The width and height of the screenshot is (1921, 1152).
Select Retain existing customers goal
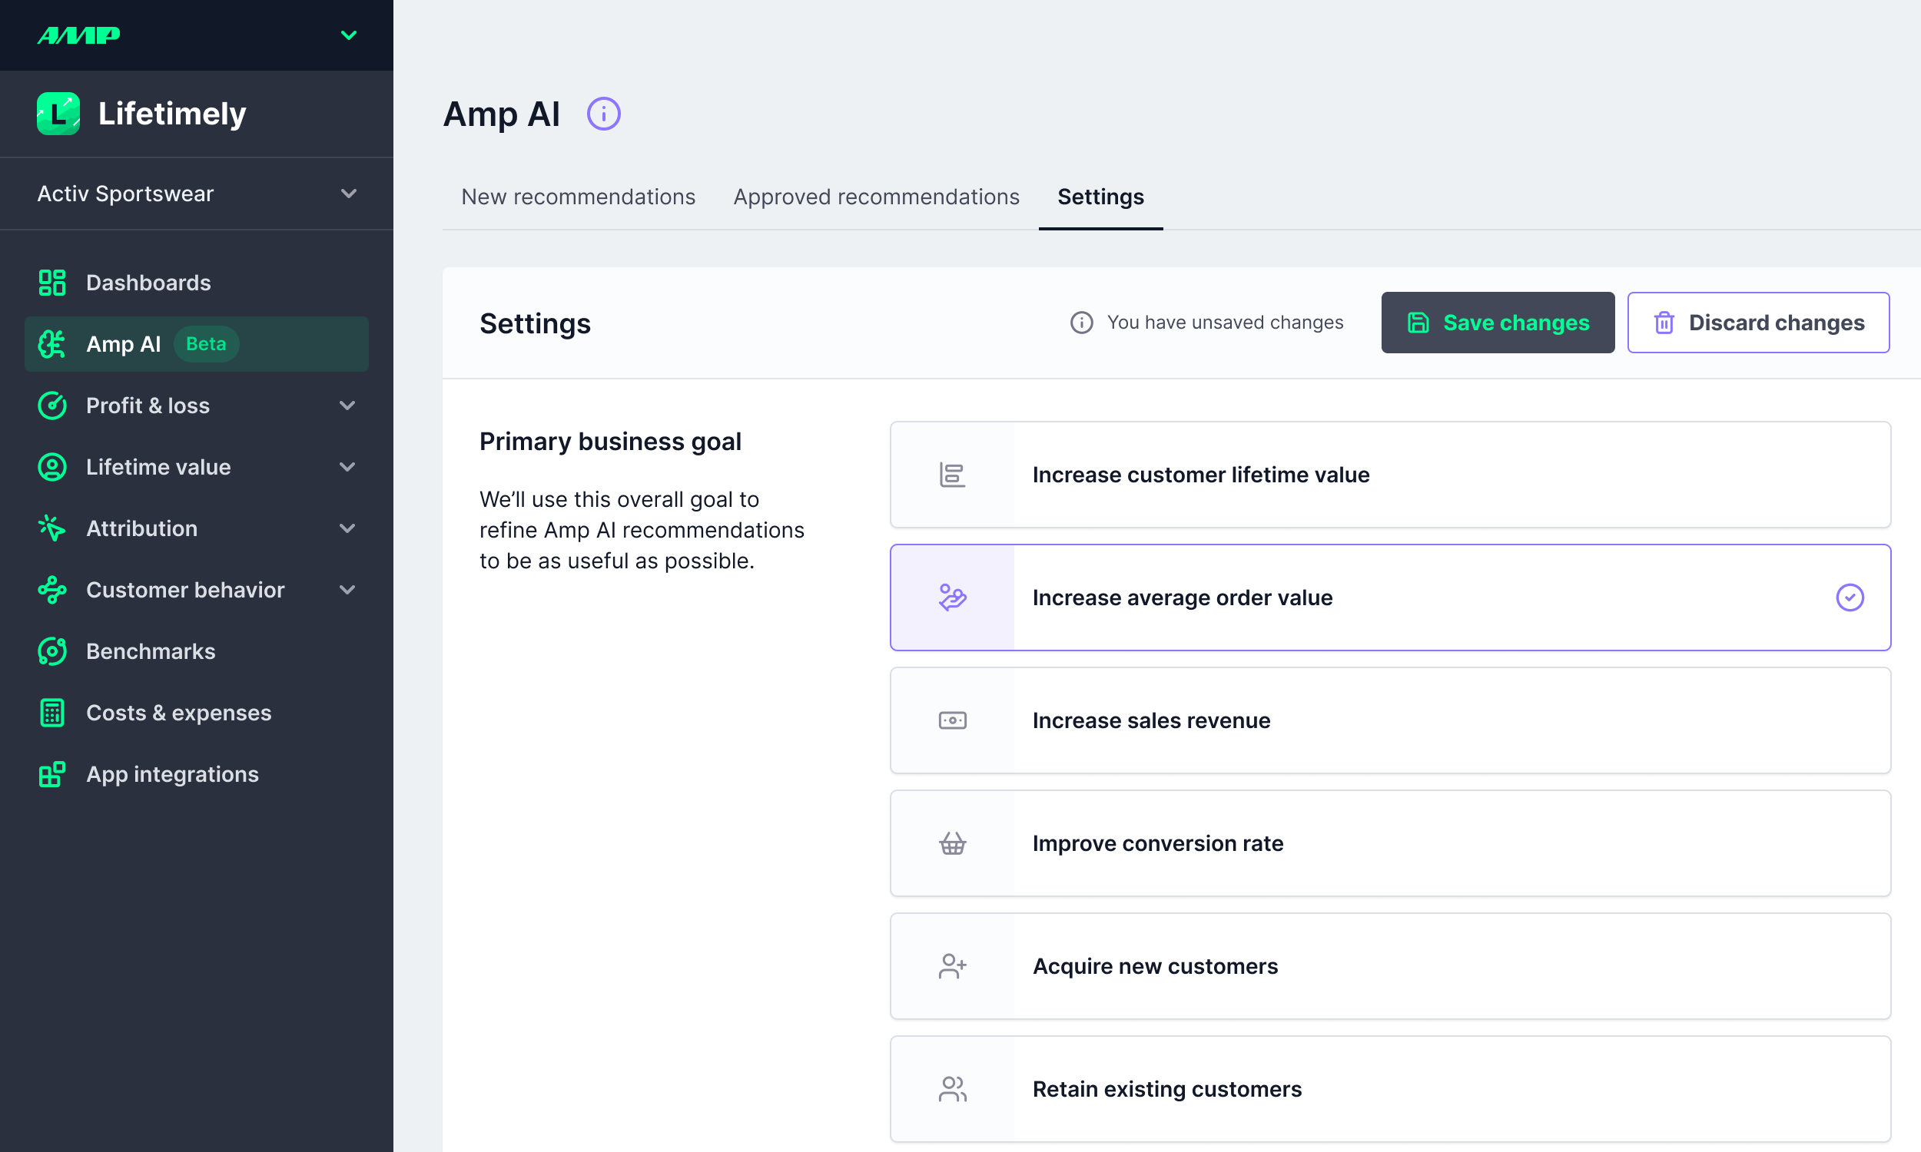point(1389,1089)
